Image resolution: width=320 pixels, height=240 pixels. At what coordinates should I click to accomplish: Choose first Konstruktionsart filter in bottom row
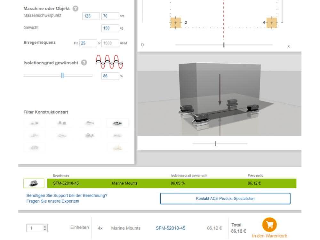[35, 148]
